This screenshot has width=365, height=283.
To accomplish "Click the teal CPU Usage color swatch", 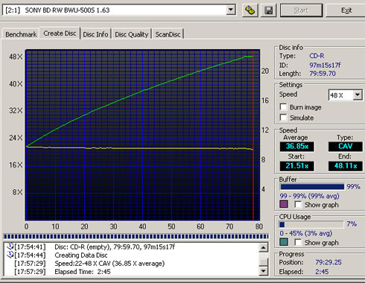I will point(284,242).
